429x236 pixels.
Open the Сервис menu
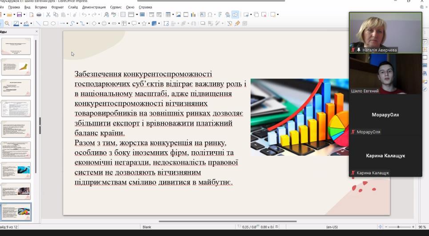coord(116,7)
